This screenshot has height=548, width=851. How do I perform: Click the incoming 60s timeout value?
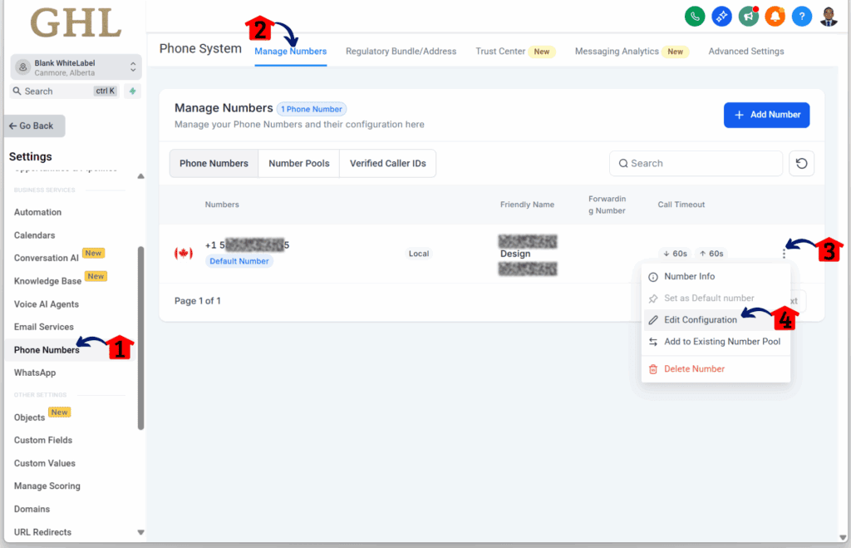pyautogui.click(x=675, y=254)
